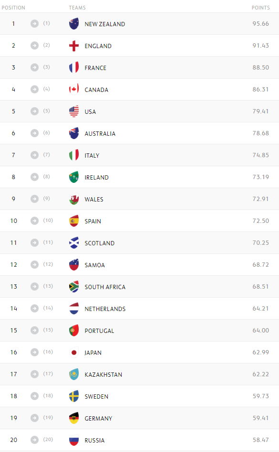Open the IRELAND team link
This screenshot has height=452, width=279.
pyautogui.click(x=96, y=177)
